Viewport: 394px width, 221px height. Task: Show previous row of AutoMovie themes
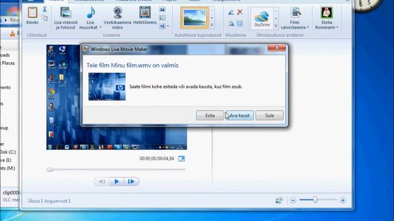pos(212,10)
